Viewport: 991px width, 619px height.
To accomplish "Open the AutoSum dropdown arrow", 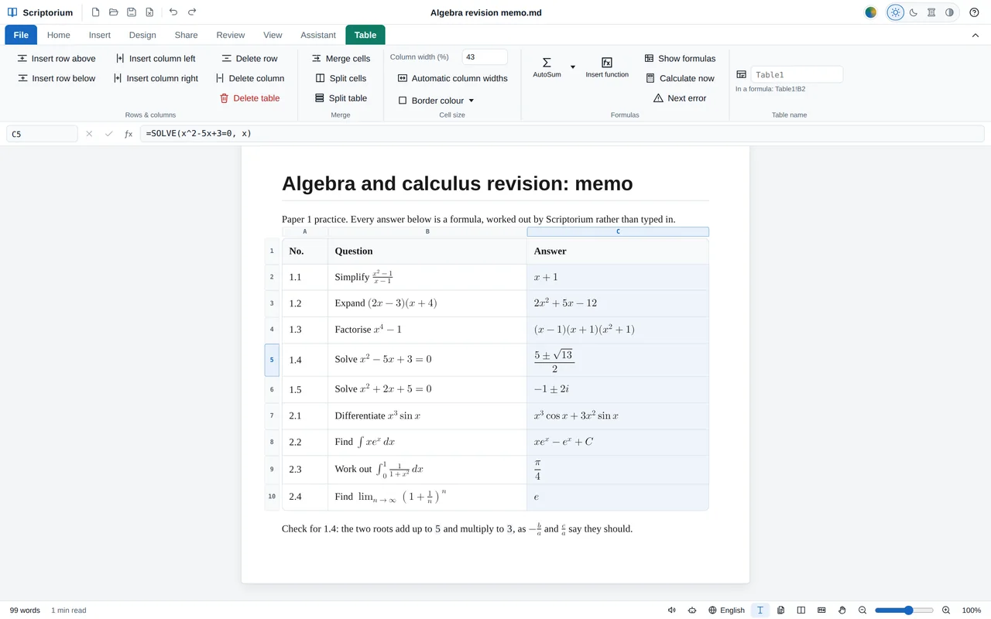I will coord(573,67).
